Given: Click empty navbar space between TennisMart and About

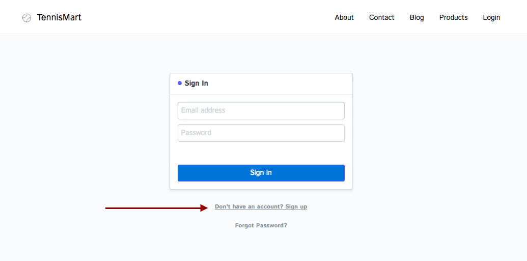Looking at the screenshot, I should pyautogui.click(x=204, y=18).
